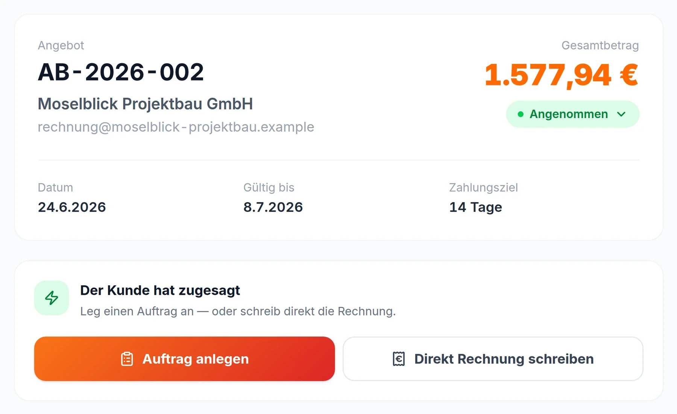Create order with Auftrag anlegen
Viewport: 677px width, 414px height.
click(184, 359)
